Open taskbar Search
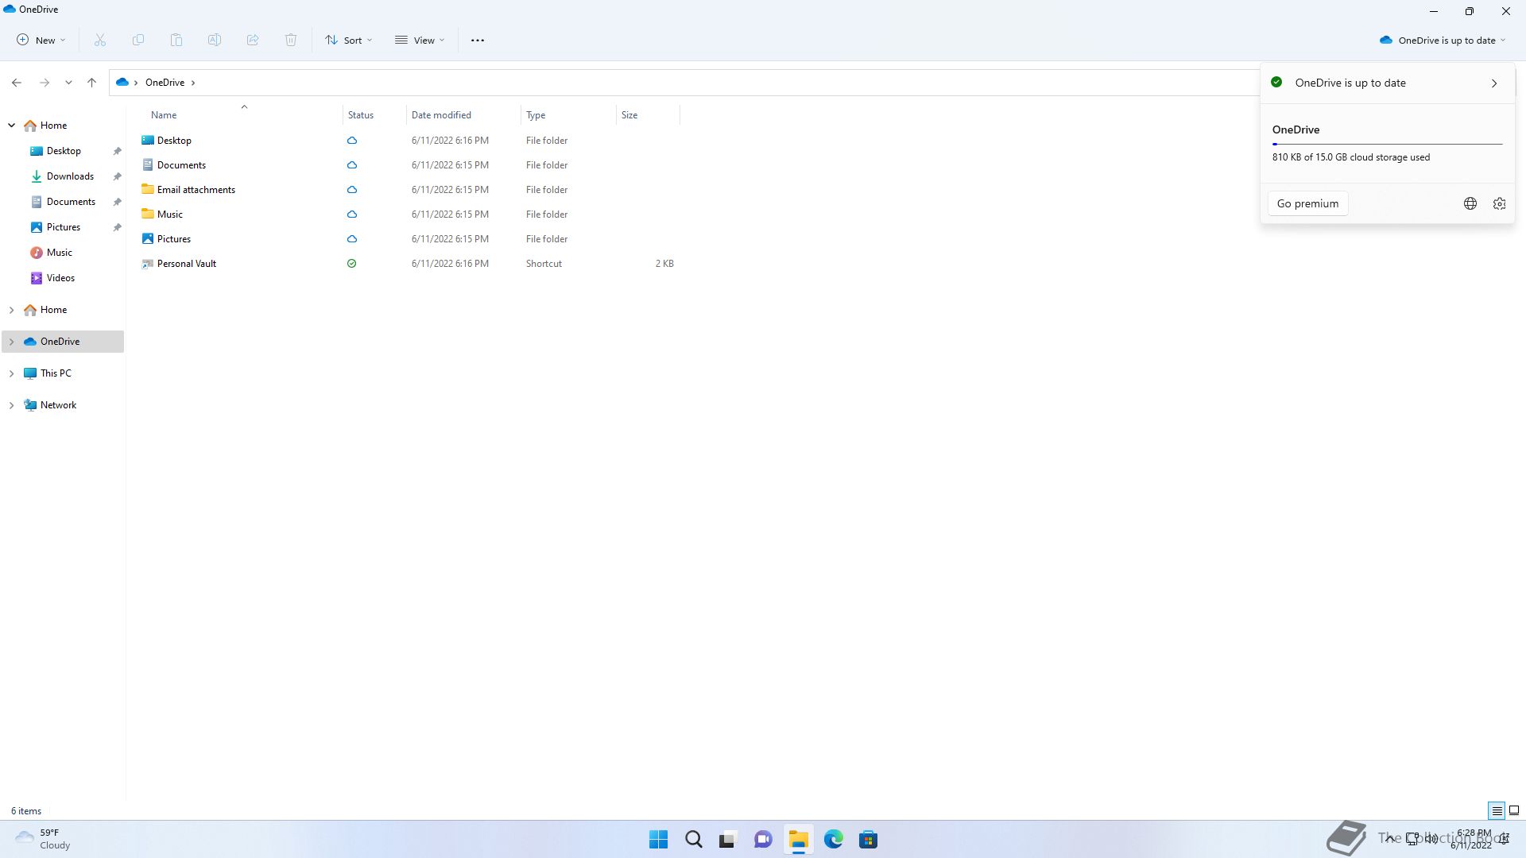The height and width of the screenshot is (858, 1526). point(693,840)
